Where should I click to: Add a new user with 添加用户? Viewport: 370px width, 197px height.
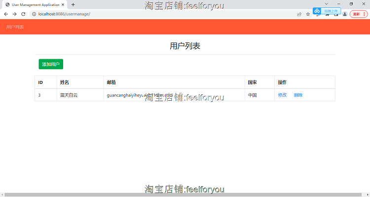[x=51, y=64]
